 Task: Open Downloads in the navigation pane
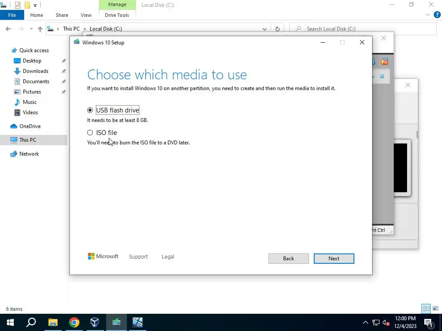click(x=35, y=71)
